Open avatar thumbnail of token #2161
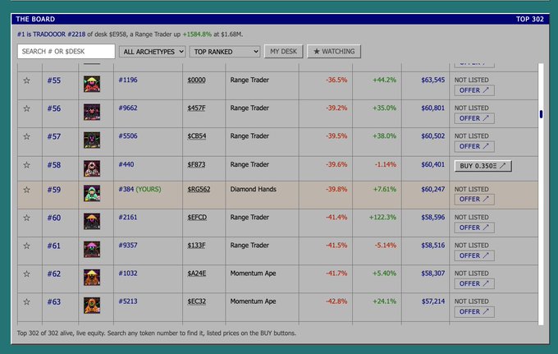 click(92, 222)
